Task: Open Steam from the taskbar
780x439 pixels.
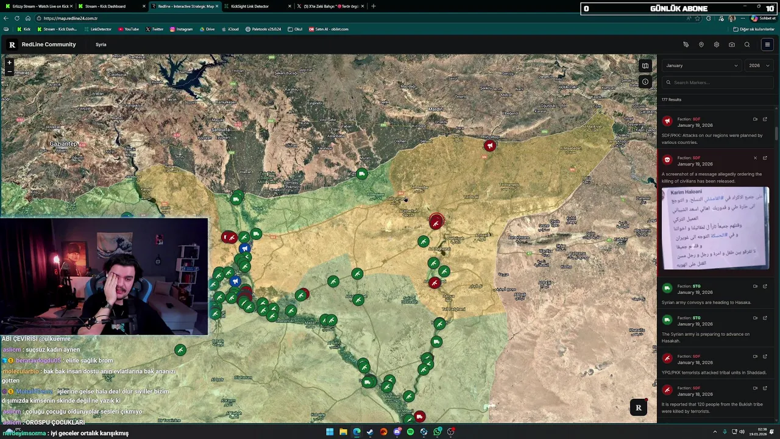Action: point(370,432)
